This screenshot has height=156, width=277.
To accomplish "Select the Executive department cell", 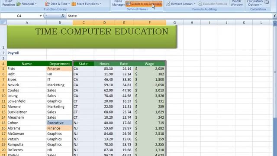I will click(x=60, y=123).
